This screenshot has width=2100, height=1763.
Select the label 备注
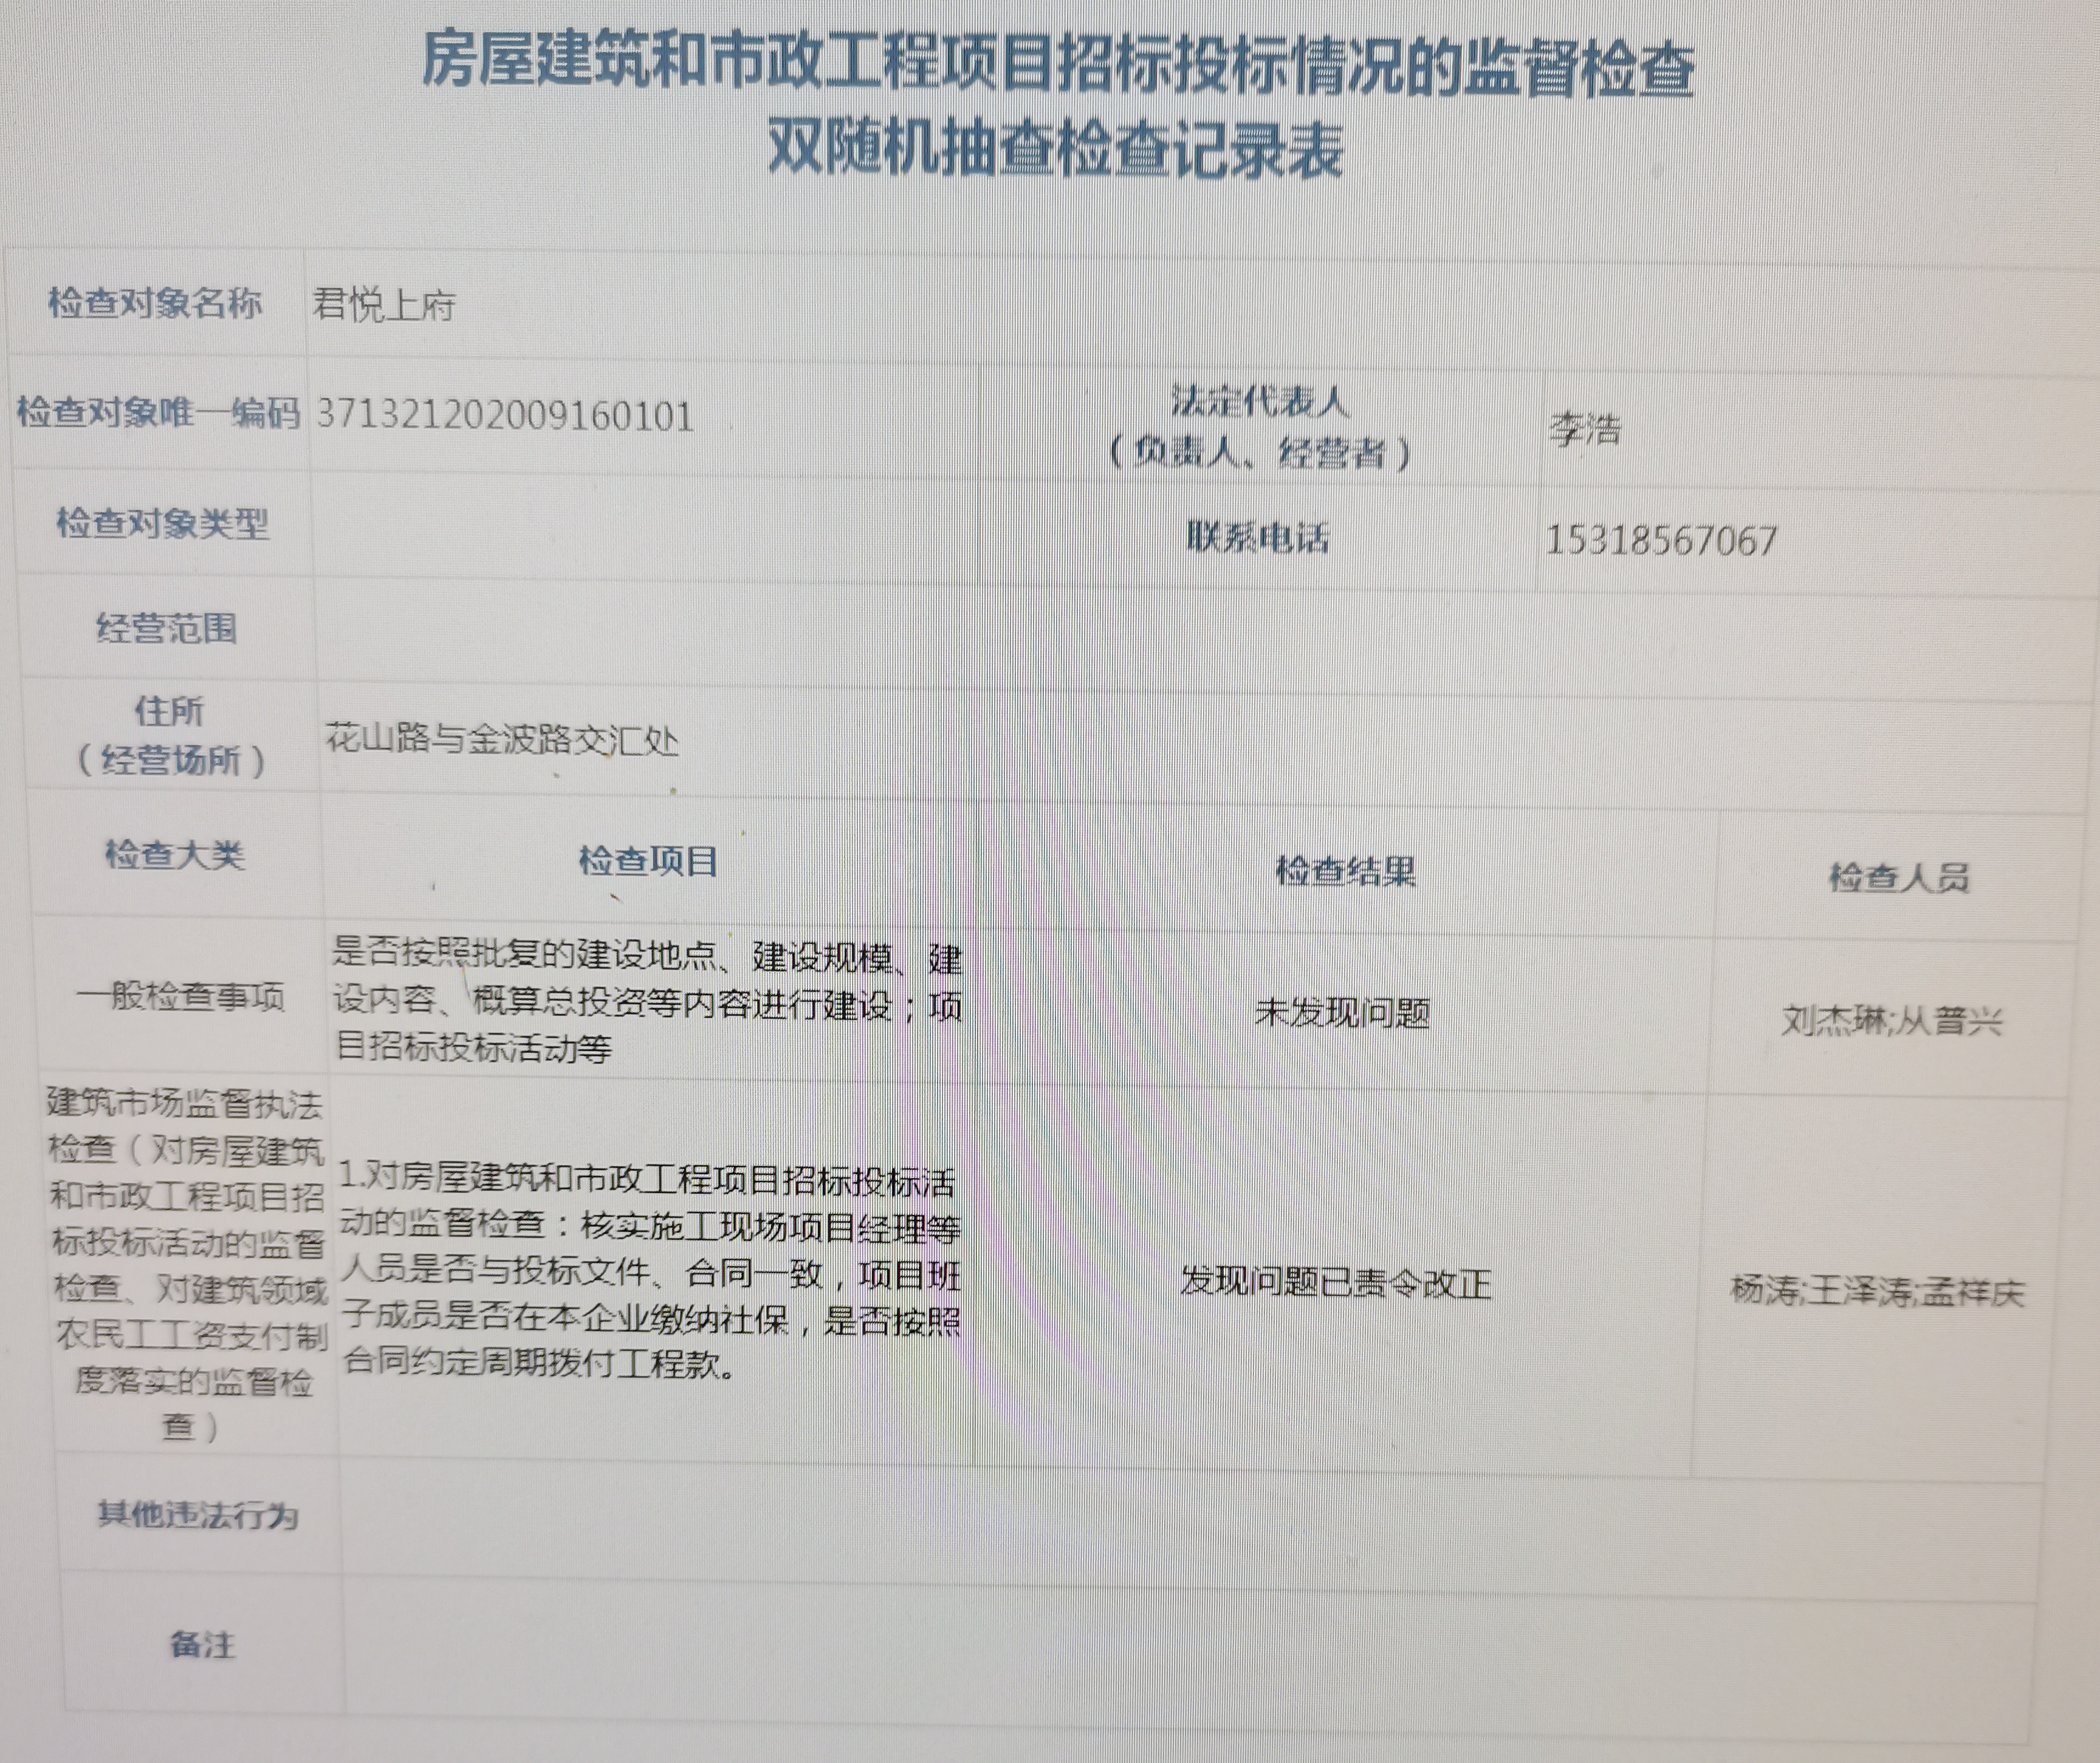pyautogui.click(x=202, y=1645)
